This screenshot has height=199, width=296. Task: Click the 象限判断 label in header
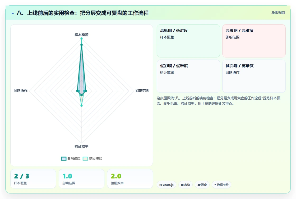(x=278, y=13)
